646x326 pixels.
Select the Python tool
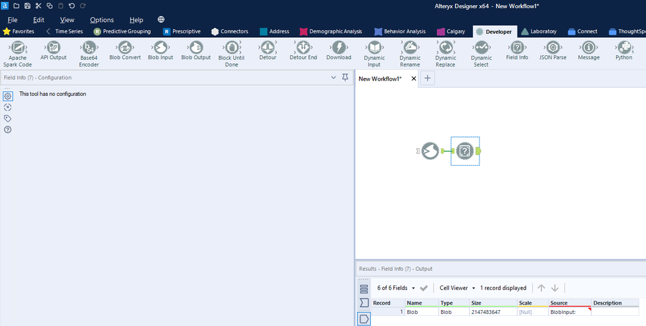point(624,51)
